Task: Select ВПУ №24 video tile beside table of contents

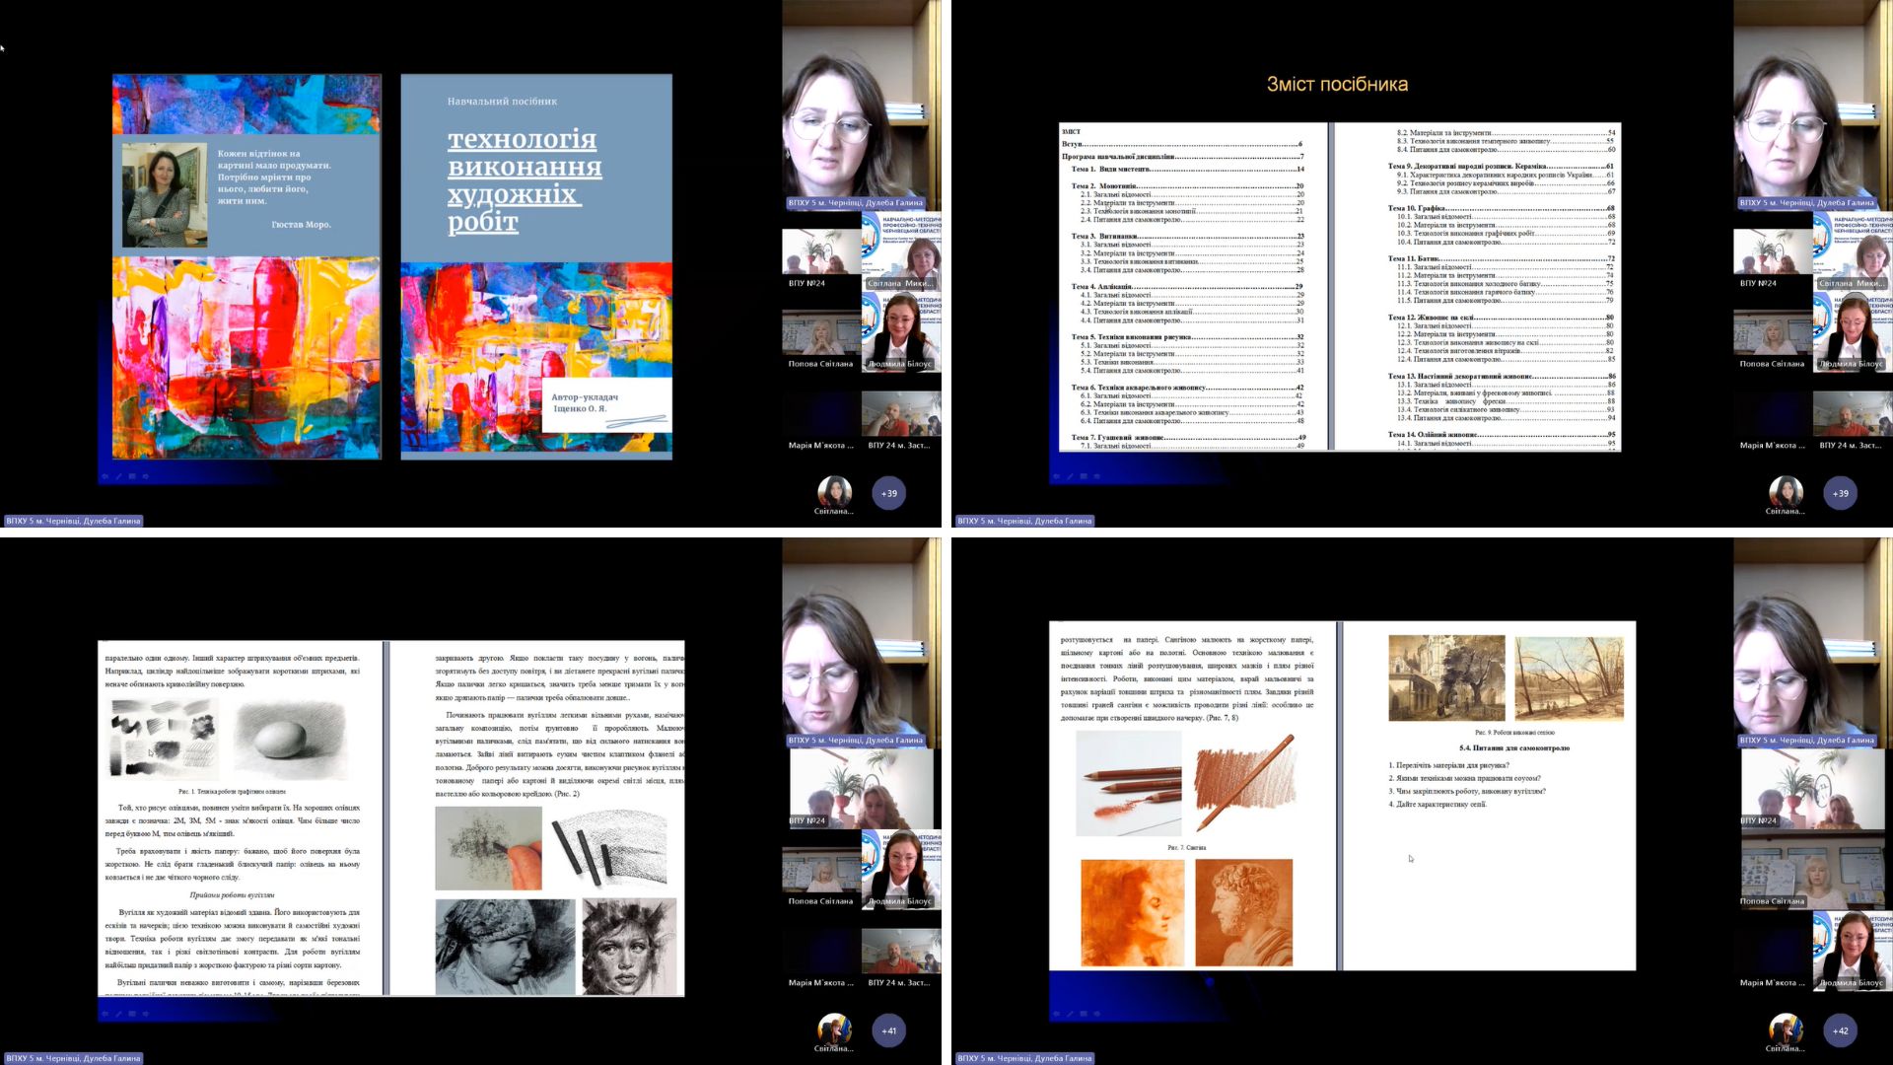Action: (1772, 258)
